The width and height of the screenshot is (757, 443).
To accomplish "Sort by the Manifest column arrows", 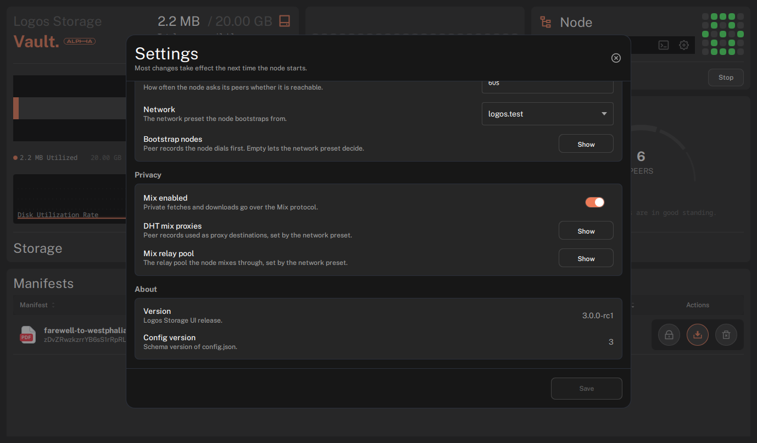I will (53, 305).
